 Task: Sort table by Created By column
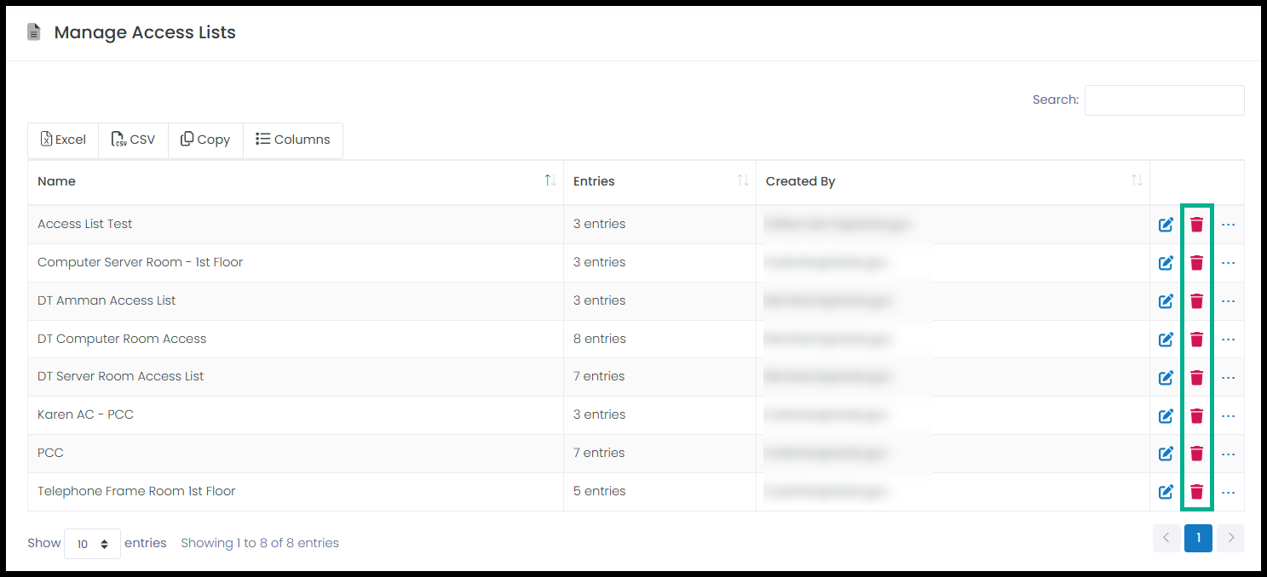(x=953, y=181)
